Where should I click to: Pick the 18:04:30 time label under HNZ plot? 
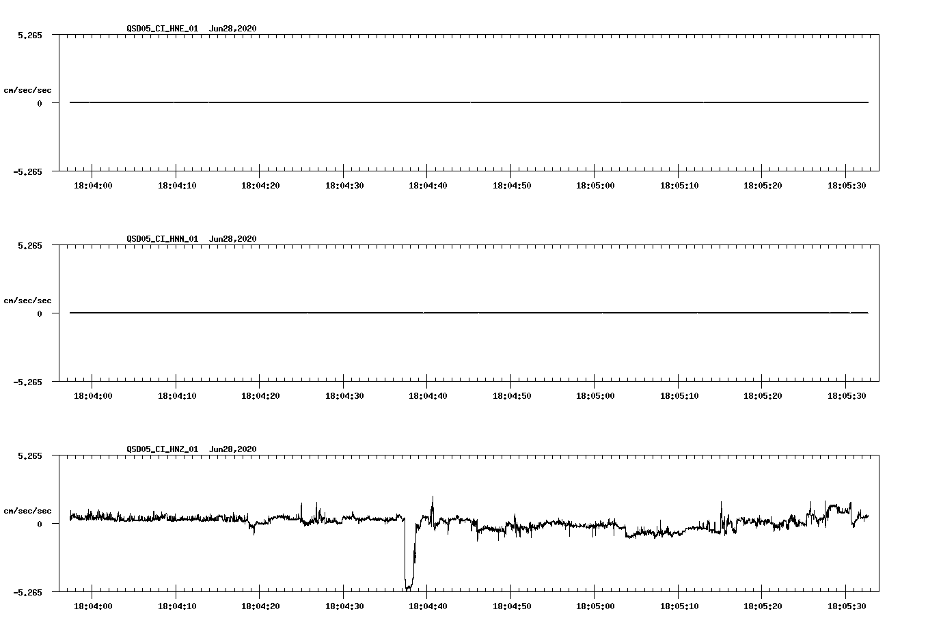coord(344,606)
